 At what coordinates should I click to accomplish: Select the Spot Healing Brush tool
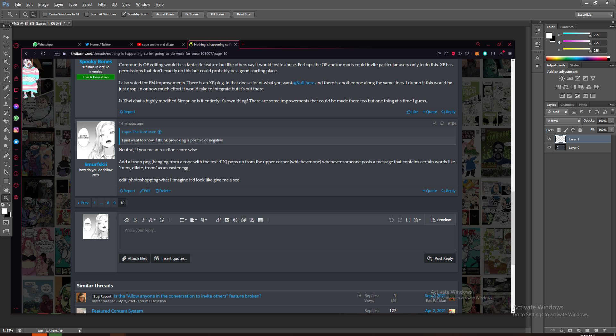click(x=6, y=88)
